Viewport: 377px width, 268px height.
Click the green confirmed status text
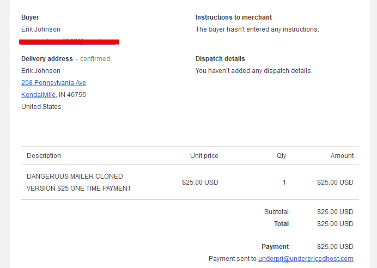pos(95,59)
